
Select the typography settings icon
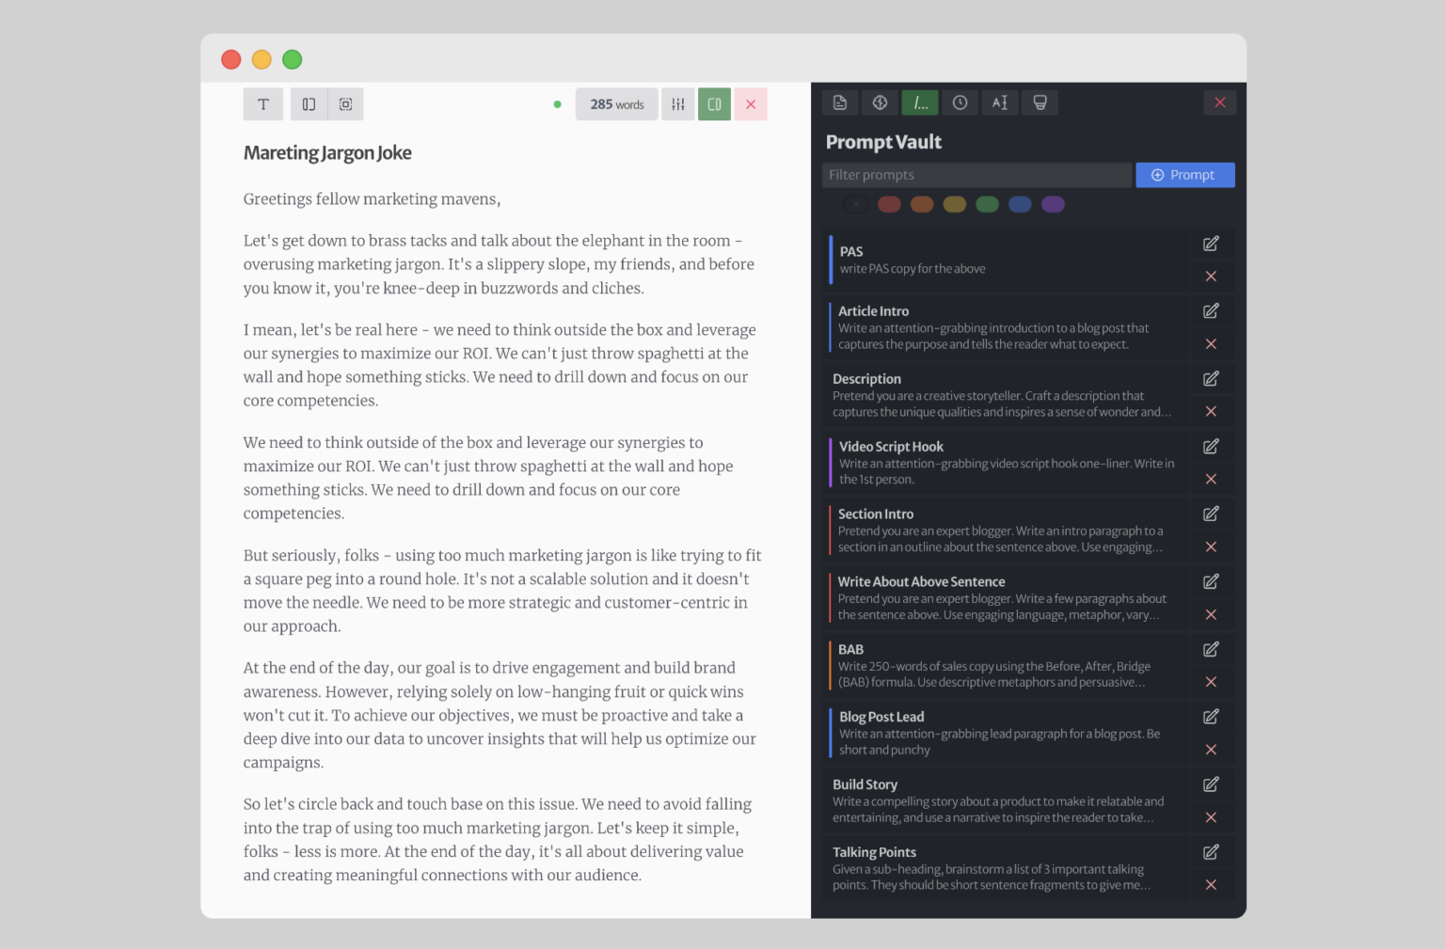[x=262, y=103]
